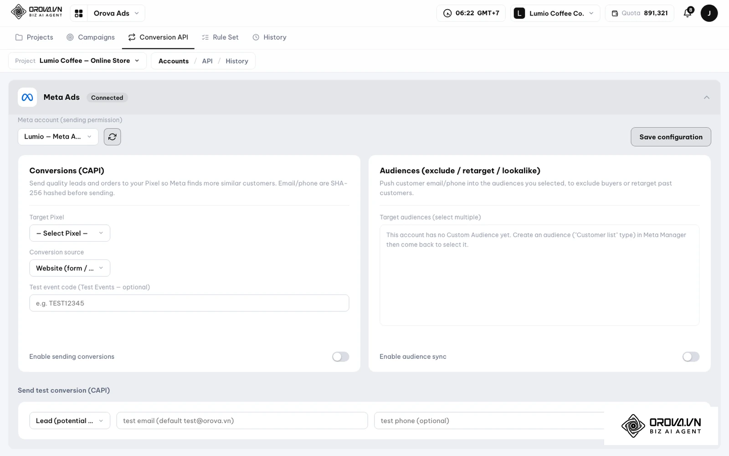
Task: Toggle Enable sending conversions switch
Action: pos(340,357)
